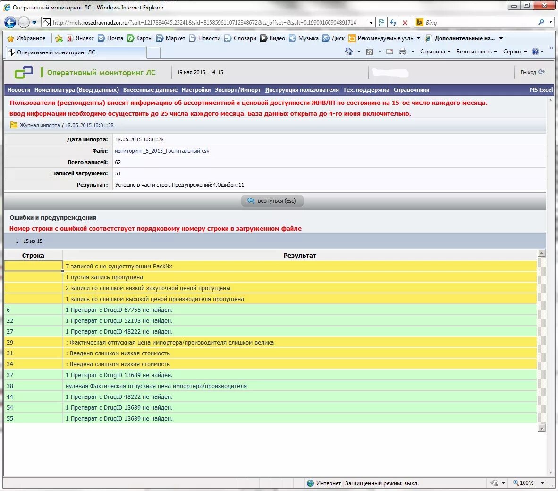558x491 pixels.
Task: Stop loading with the red X icon
Action: (x=405, y=23)
